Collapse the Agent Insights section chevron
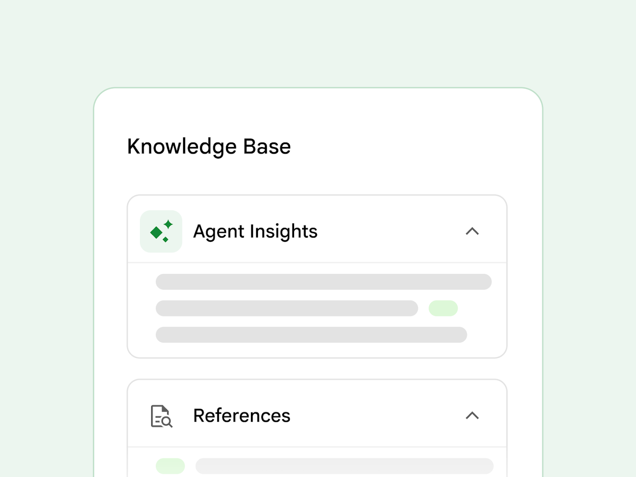 click(472, 231)
